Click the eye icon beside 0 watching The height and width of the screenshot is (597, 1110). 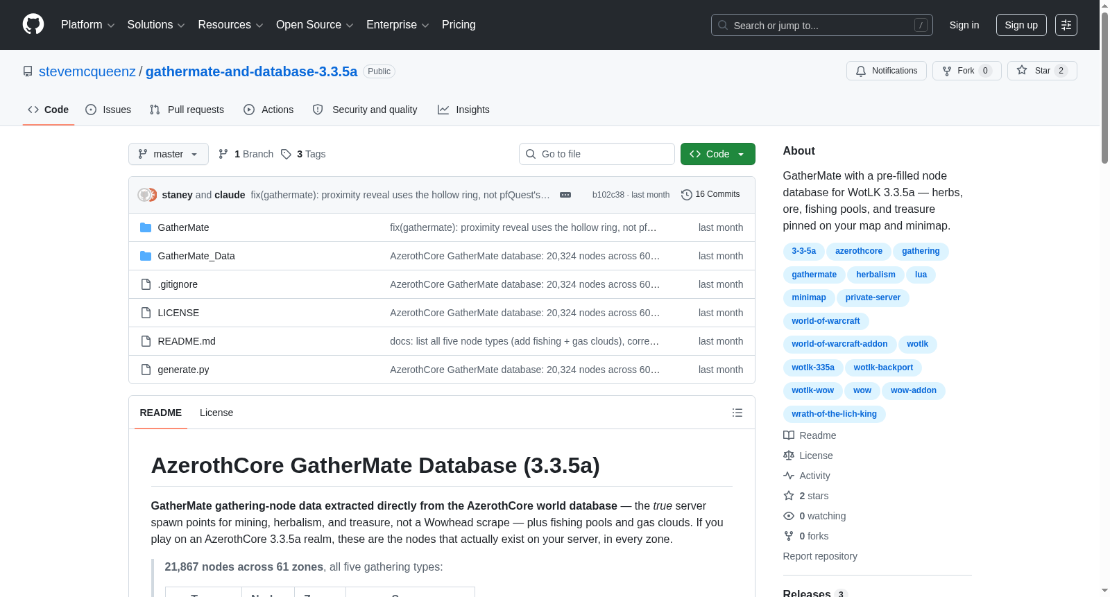(x=789, y=516)
